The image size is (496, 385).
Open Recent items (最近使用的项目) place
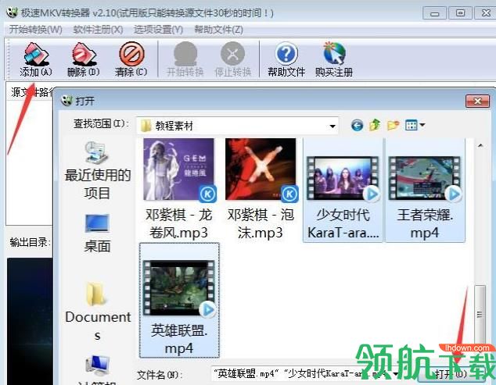click(x=98, y=170)
